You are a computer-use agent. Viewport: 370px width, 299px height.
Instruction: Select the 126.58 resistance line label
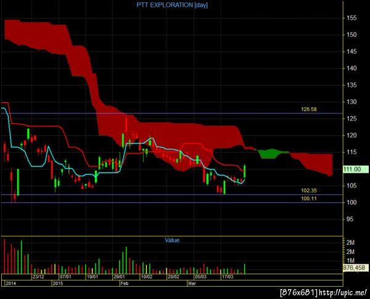[x=309, y=109]
